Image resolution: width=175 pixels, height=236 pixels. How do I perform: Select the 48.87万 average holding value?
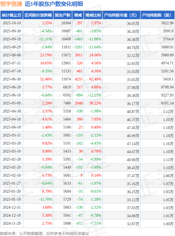pyautogui.click(x=133, y=111)
